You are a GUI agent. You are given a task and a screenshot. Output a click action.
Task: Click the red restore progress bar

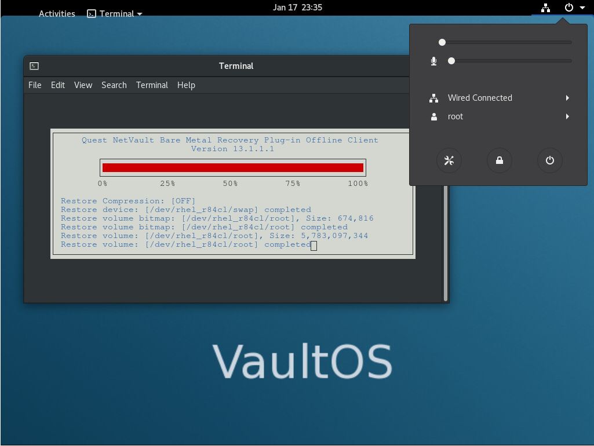point(232,168)
